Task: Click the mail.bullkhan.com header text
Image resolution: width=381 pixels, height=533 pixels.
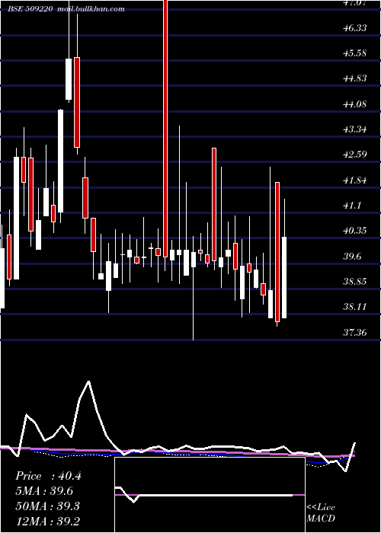Action: (x=91, y=9)
